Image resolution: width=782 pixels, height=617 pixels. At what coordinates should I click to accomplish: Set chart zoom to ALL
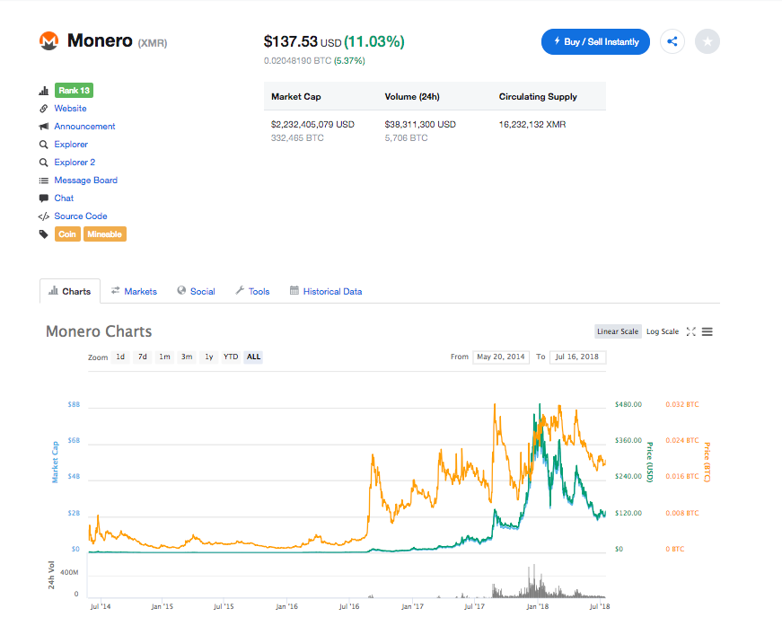point(253,357)
